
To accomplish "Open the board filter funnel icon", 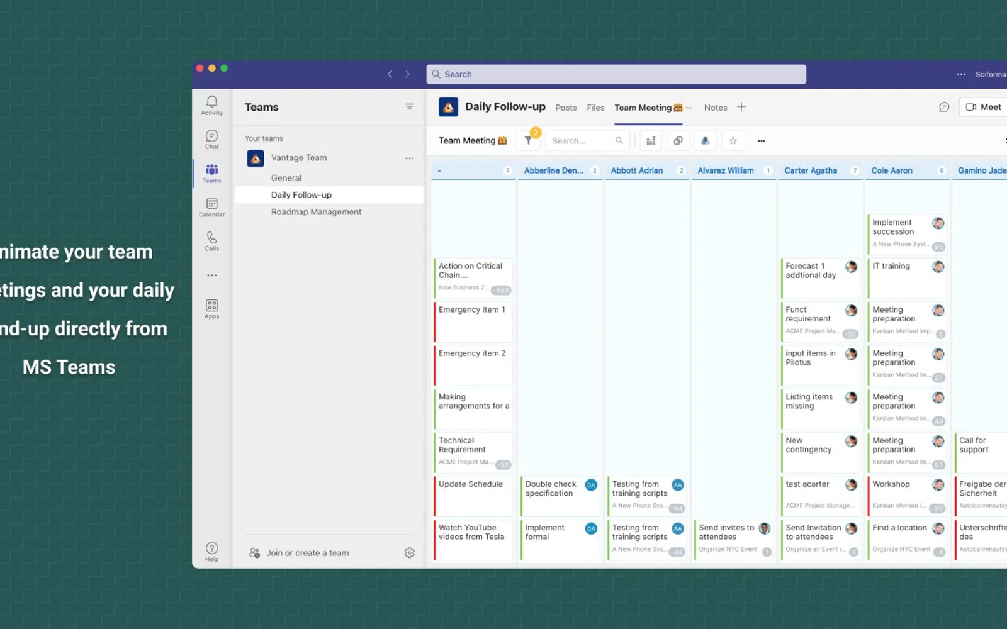I will 529,141.
